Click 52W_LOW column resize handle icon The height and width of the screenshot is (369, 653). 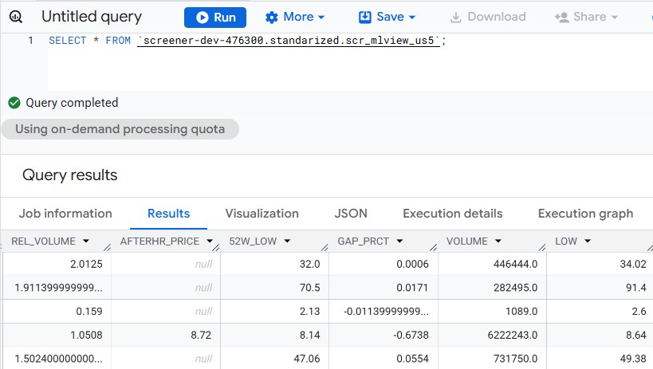click(x=325, y=247)
